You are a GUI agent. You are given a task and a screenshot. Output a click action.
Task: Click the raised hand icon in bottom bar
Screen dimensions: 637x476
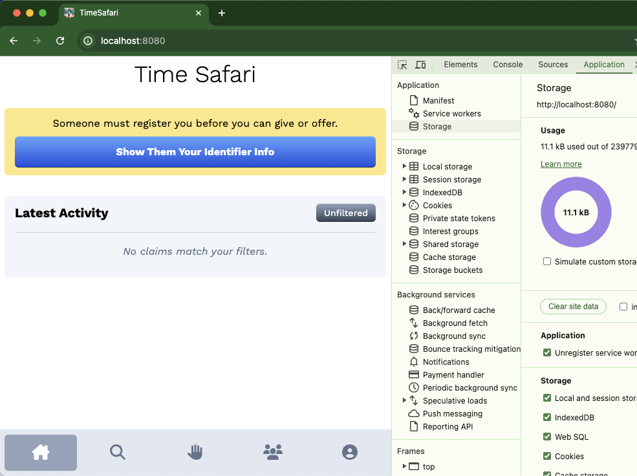click(x=195, y=452)
